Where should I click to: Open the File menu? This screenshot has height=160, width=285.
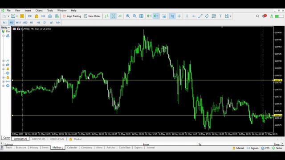[x=8, y=11]
